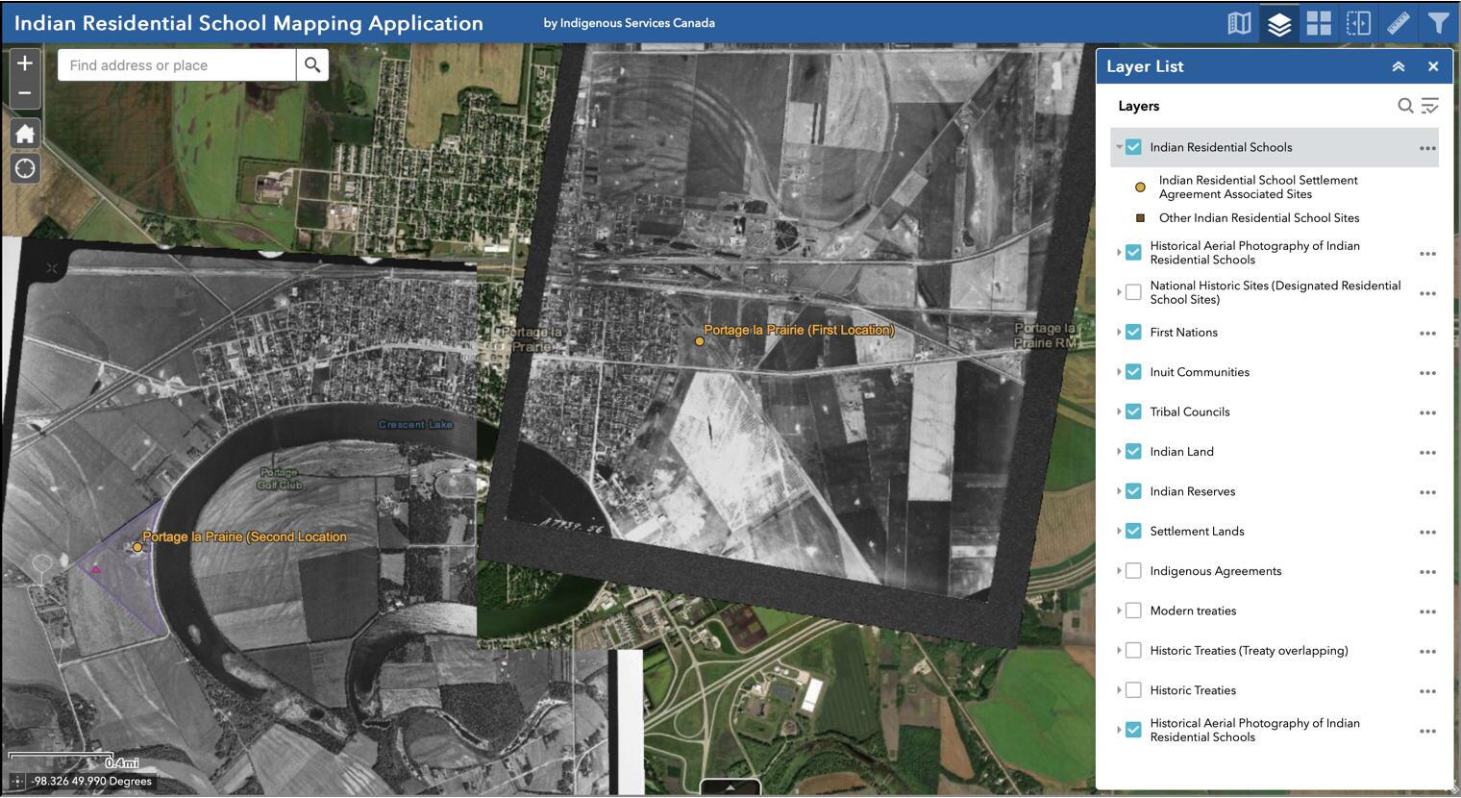Expand the Tribal Councils layer
Viewport: 1461px width, 798px height.
1119,411
